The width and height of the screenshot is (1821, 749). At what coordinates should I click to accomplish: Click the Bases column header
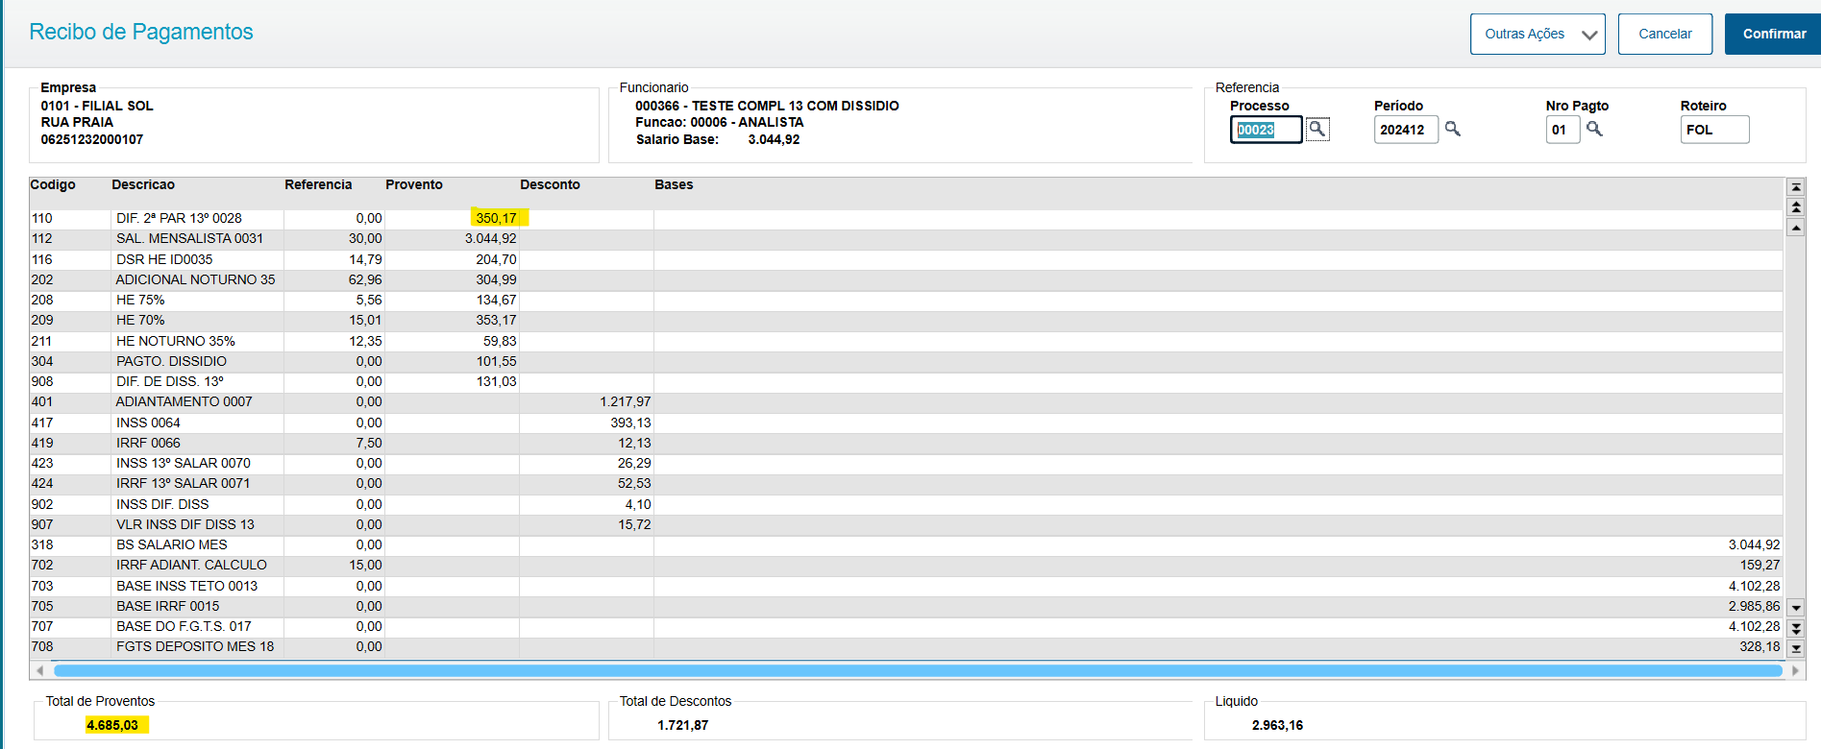[674, 184]
